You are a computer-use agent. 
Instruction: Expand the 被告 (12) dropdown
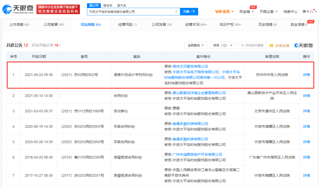[223, 45]
